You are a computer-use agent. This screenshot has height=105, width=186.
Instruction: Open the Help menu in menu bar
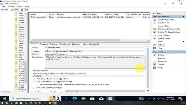pyautogui.click(x=27, y=6)
